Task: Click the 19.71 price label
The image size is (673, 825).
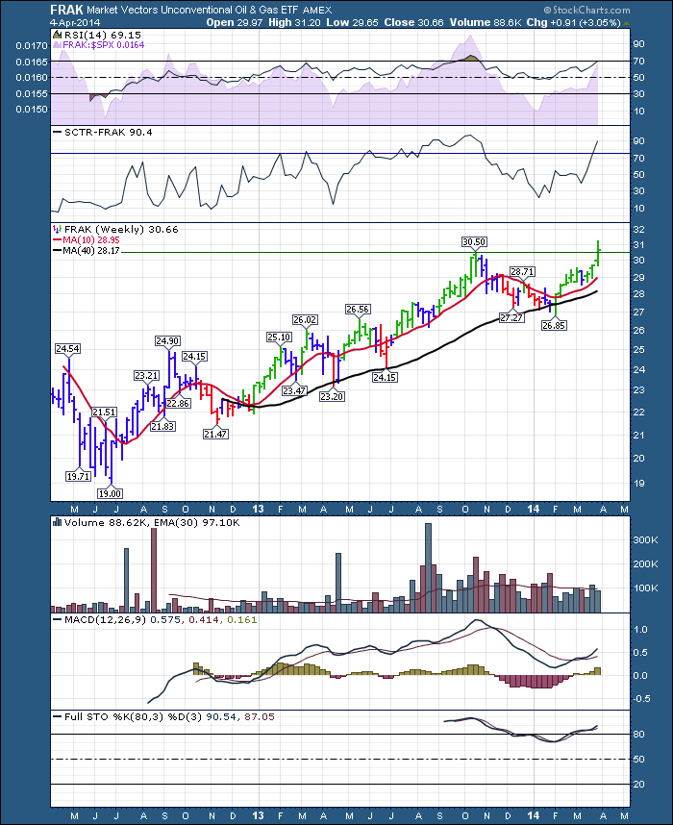Action: coord(79,476)
